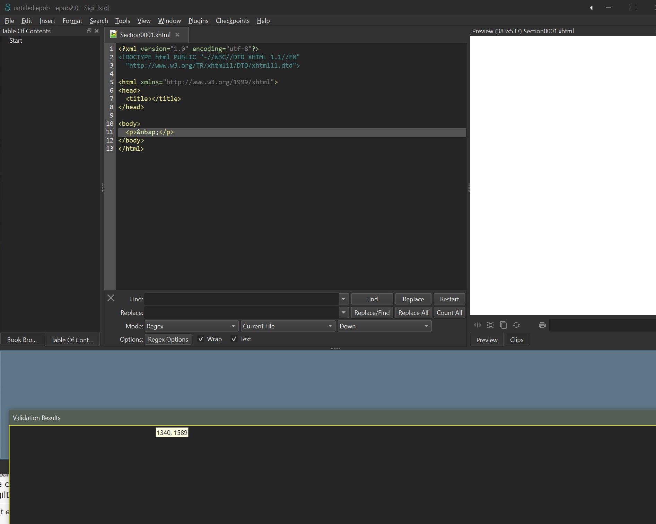
Task: Close the Find and Replace bar
Action: (x=111, y=298)
